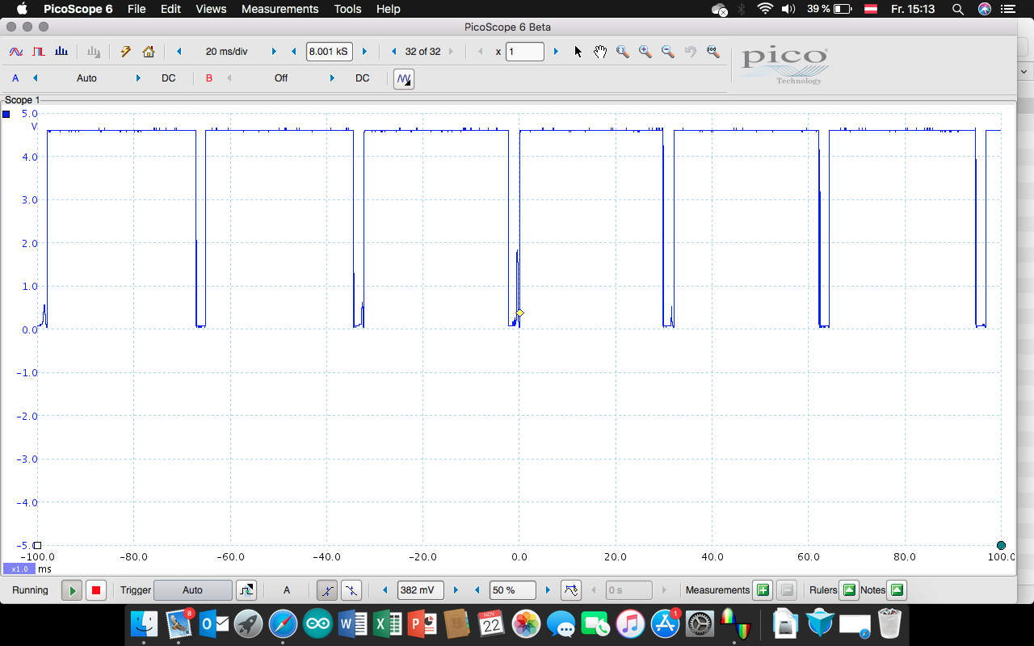Select rising edge trigger direction
1034x646 pixels.
tap(327, 590)
